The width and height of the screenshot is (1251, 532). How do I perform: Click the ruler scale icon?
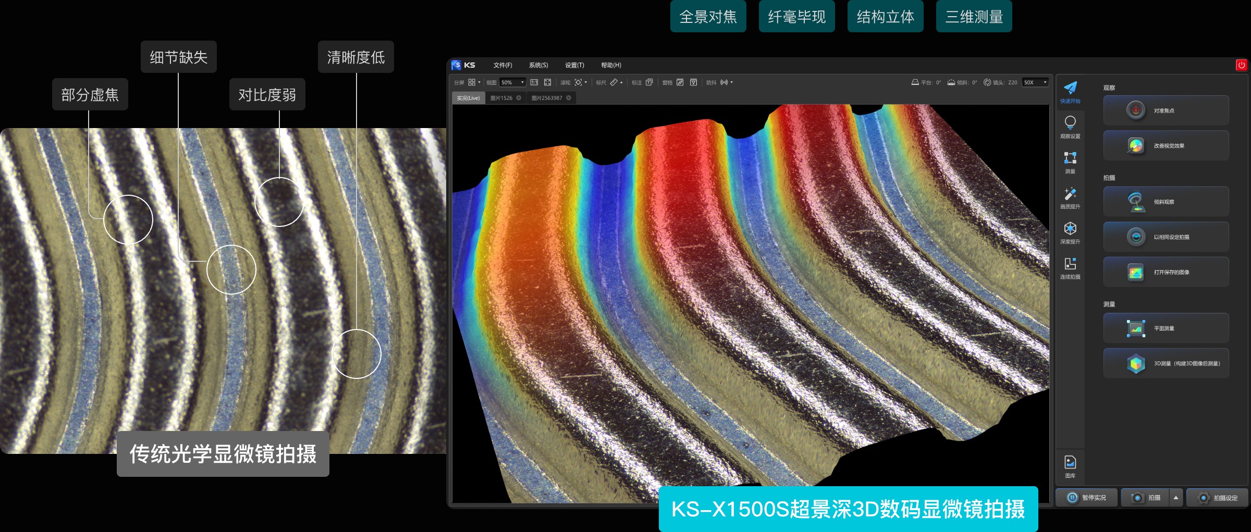pyautogui.click(x=614, y=82)
